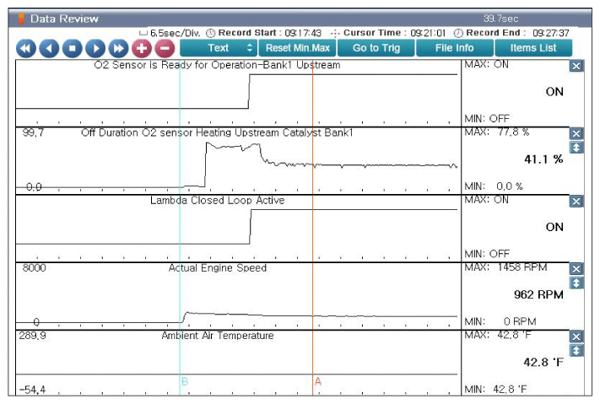
Task: Open the Text display mode dropdown
Action: (x=219, y=48)
